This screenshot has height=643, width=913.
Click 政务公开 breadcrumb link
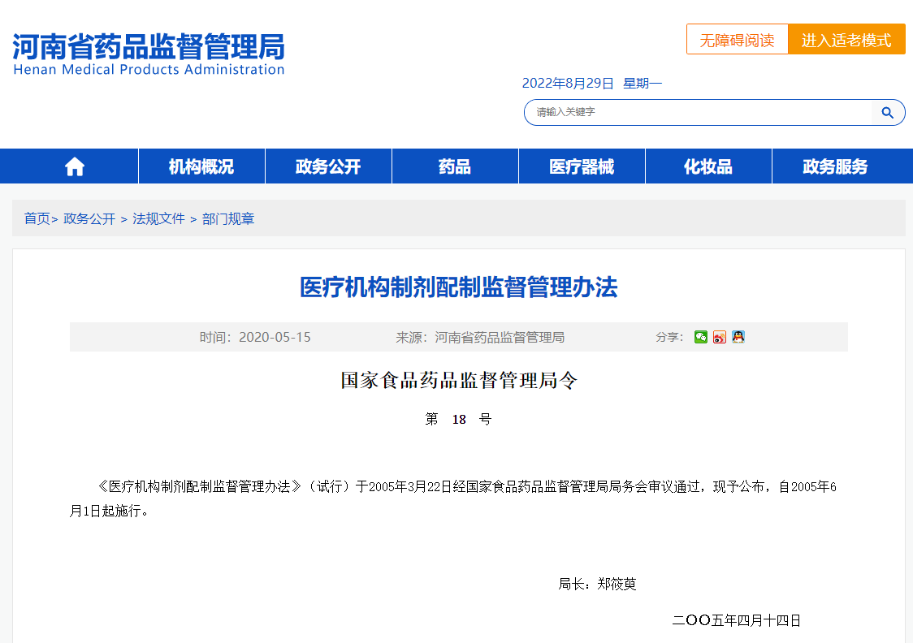click(x=89, y=218)
